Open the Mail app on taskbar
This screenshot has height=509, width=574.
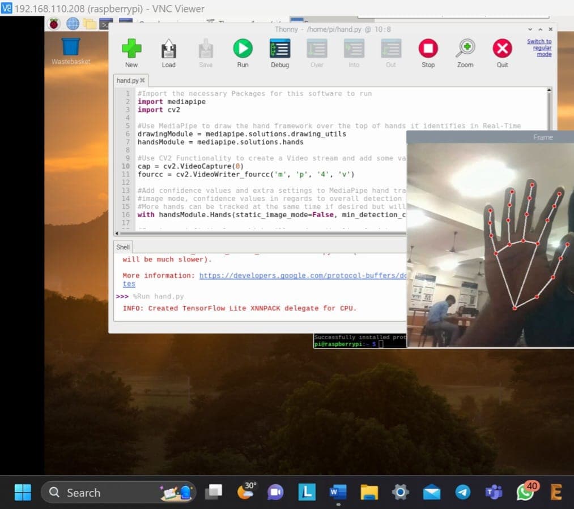[x=432, y=492]
